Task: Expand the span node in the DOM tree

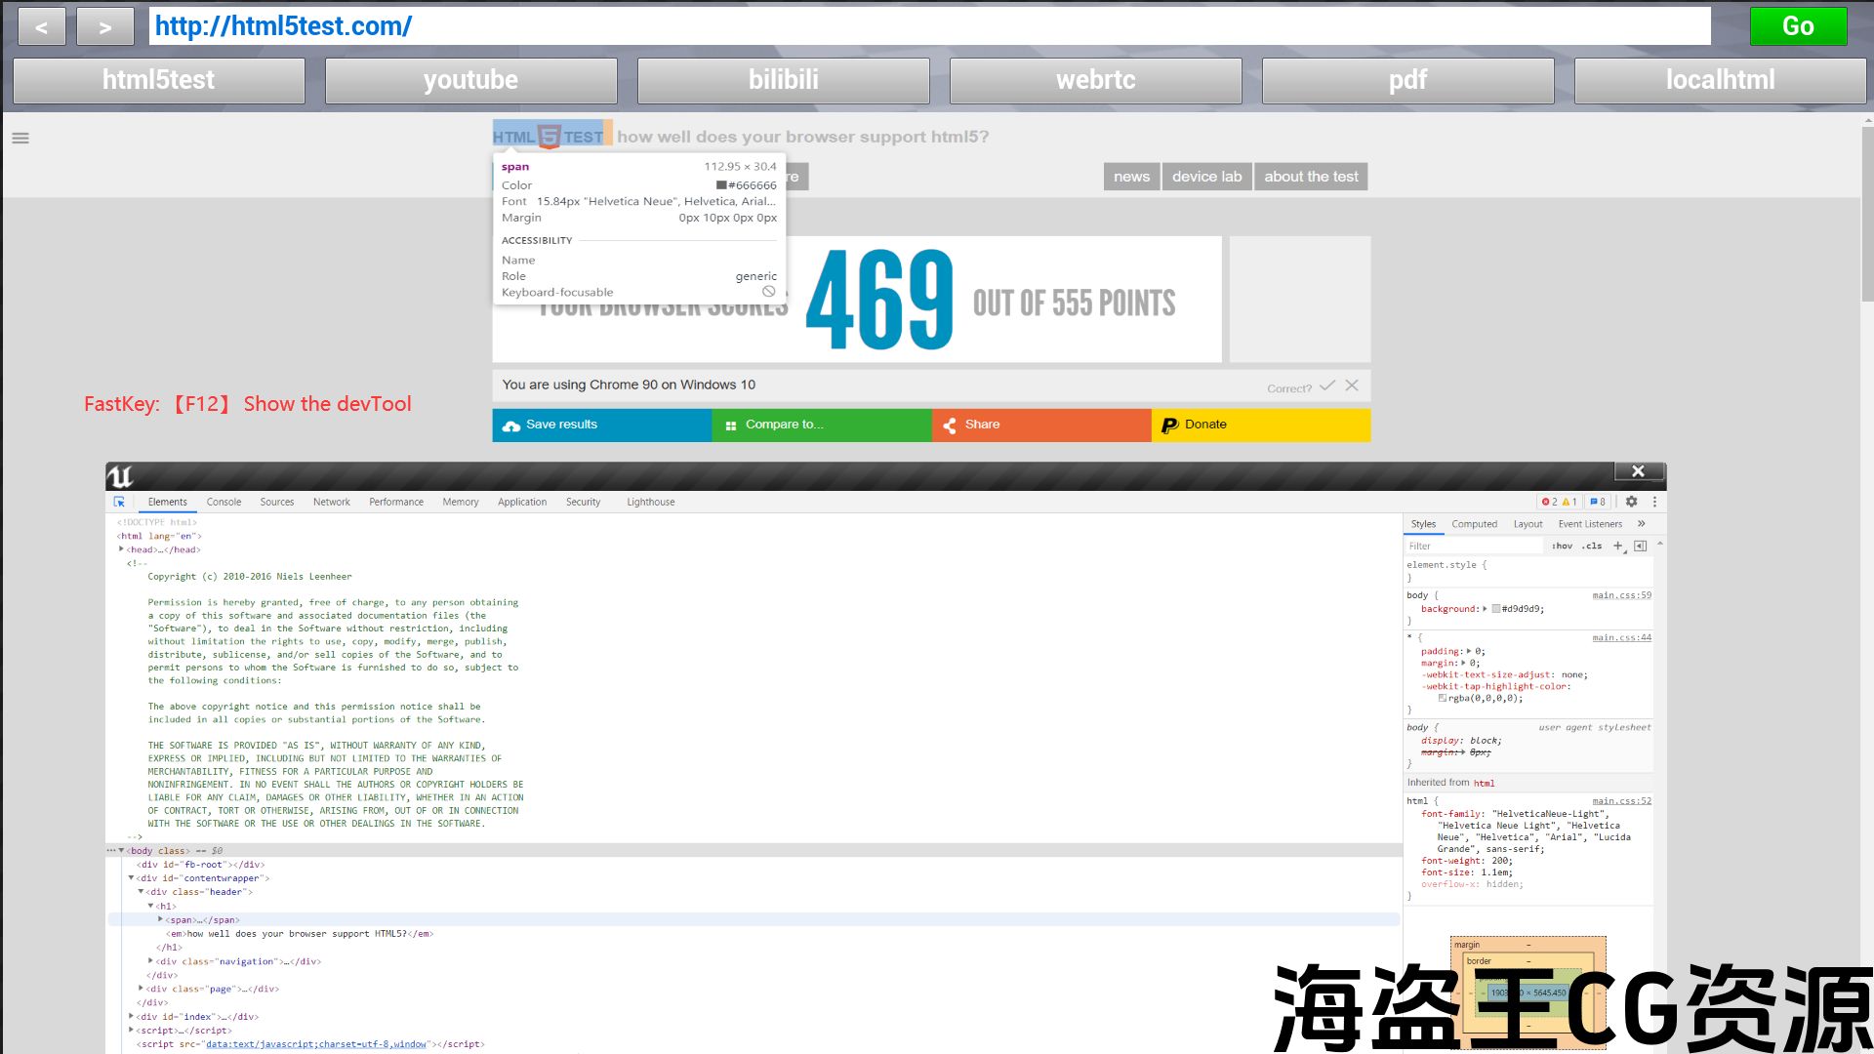Action: coord(161,919)
